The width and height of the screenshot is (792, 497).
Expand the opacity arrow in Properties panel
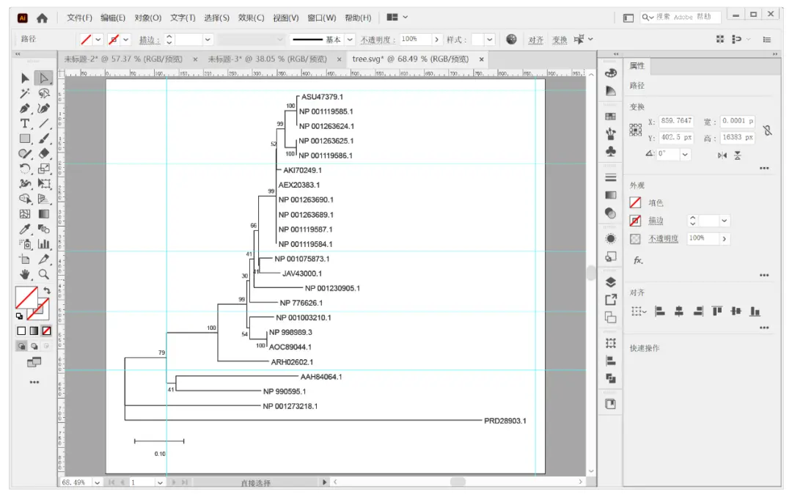[x=725, y=238]
